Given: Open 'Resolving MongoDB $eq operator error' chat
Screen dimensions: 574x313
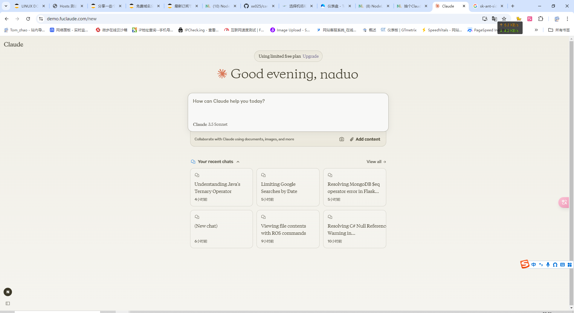Looking at the screenshot, I should click(x=355, y=187).
